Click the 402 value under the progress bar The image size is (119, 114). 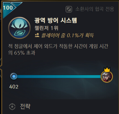click(14, 87)
